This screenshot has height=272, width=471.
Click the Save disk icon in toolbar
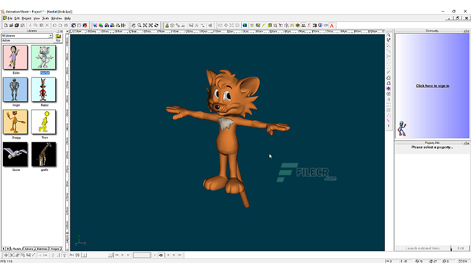point(17,25)
